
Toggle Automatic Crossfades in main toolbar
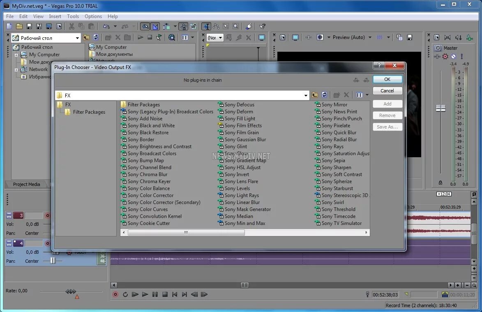pyautogui.click(x=156, y=26)
